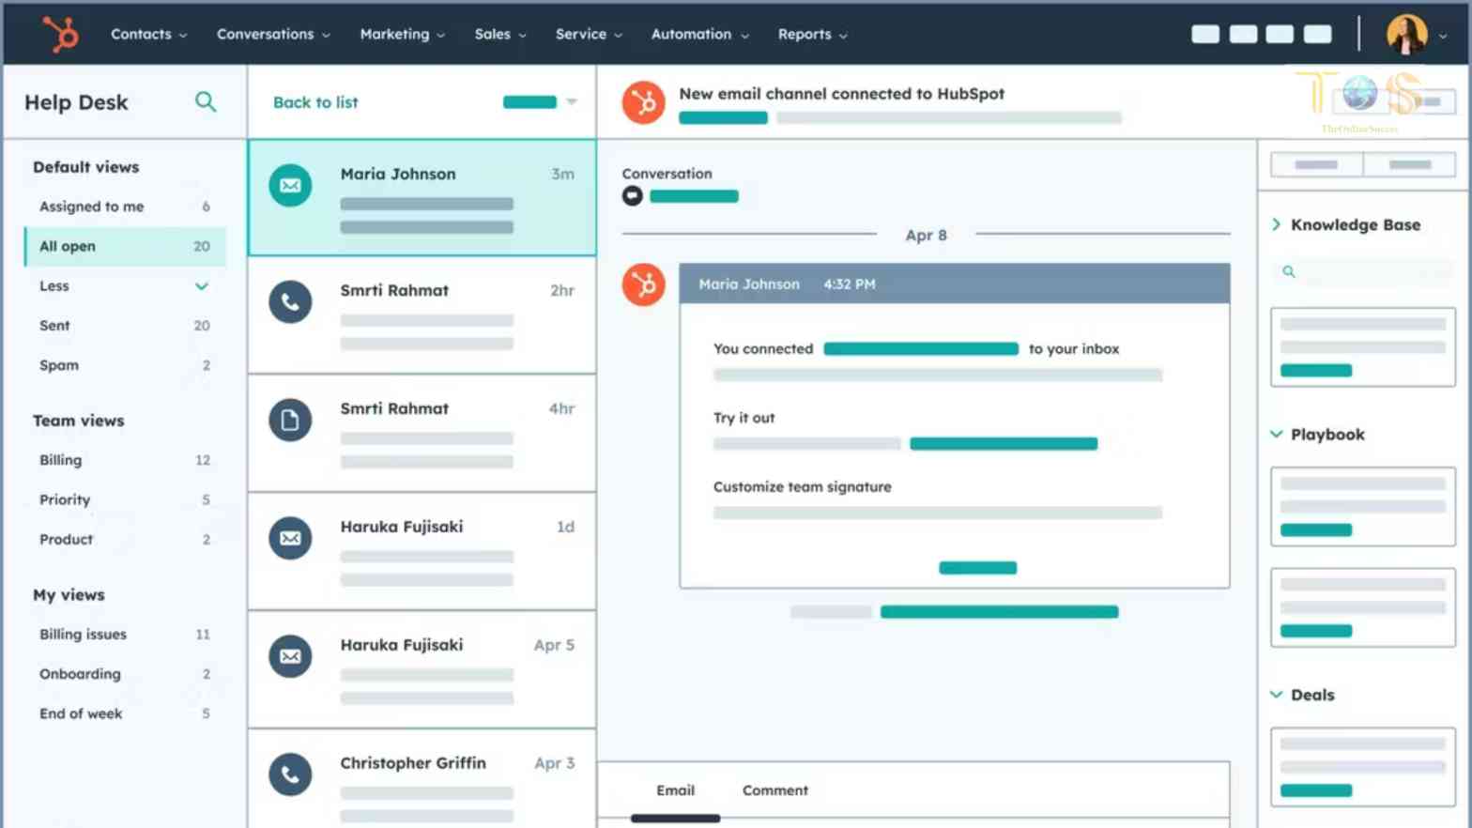The height and width of the screenshot is (828, 1472).
Task: Click phone icon for Smrti Rahmat 2hr
Action: (x=290, y=302)
